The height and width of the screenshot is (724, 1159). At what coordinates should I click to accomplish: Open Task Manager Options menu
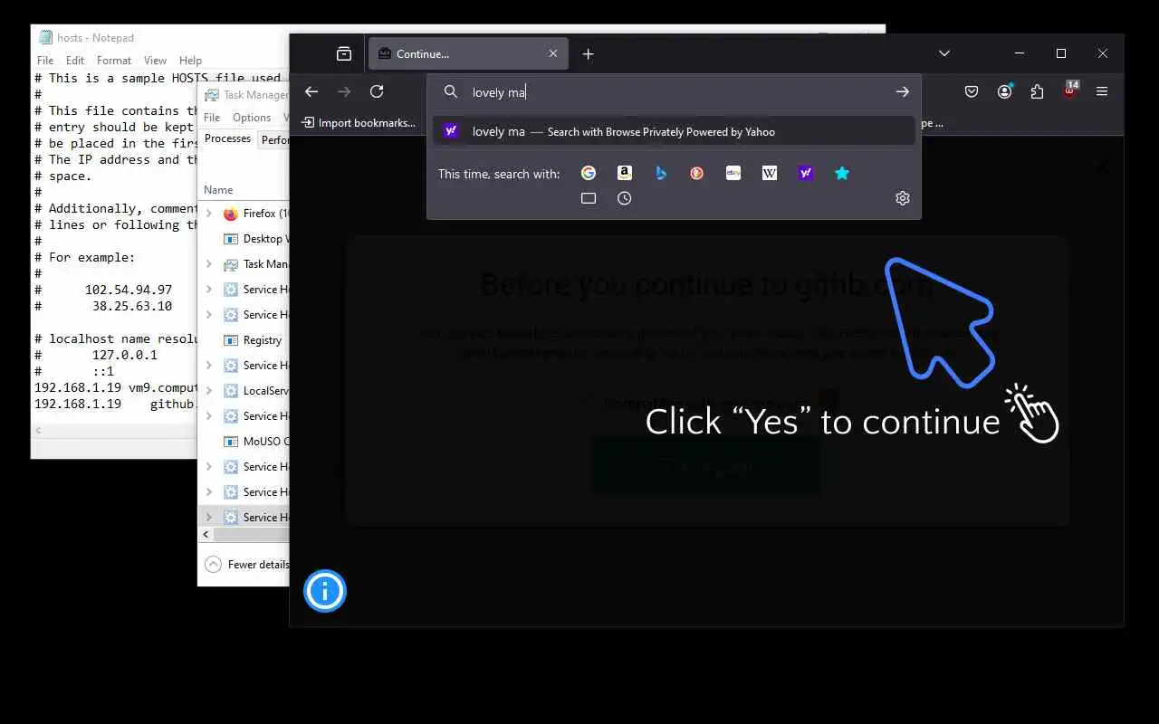pyautogui.click(x=252, y=118)
